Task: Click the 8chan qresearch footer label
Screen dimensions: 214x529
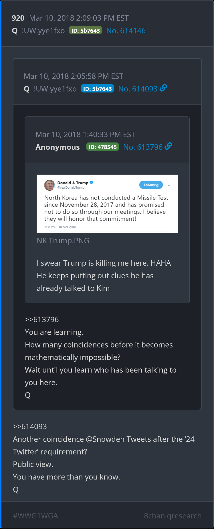Action: coord(173,516)
